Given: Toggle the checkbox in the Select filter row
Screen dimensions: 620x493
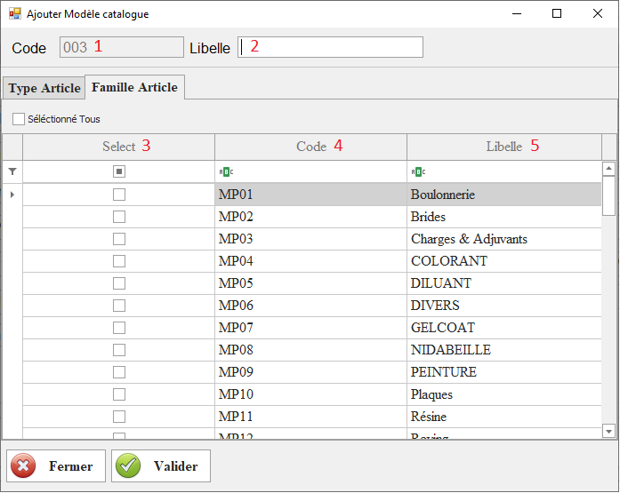Looking at the screenshot, I should 119,171.
